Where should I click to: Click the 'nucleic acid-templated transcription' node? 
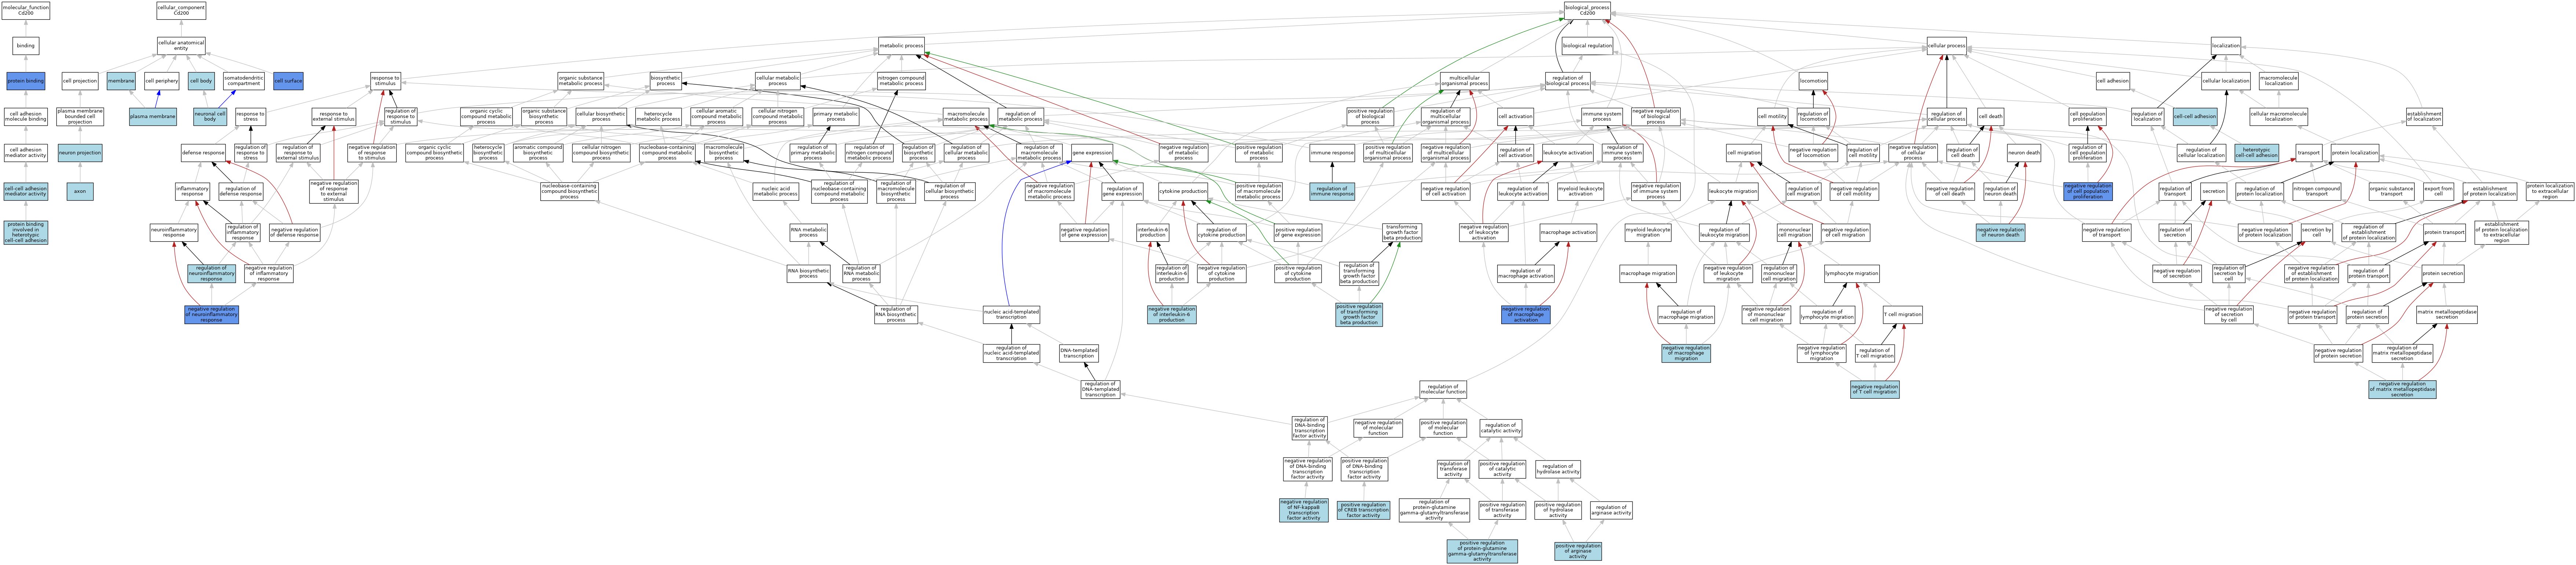1011,315
